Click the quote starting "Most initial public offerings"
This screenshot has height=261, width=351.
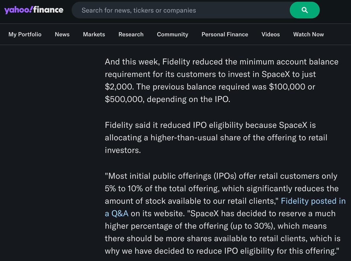click(x=225, y=214)
